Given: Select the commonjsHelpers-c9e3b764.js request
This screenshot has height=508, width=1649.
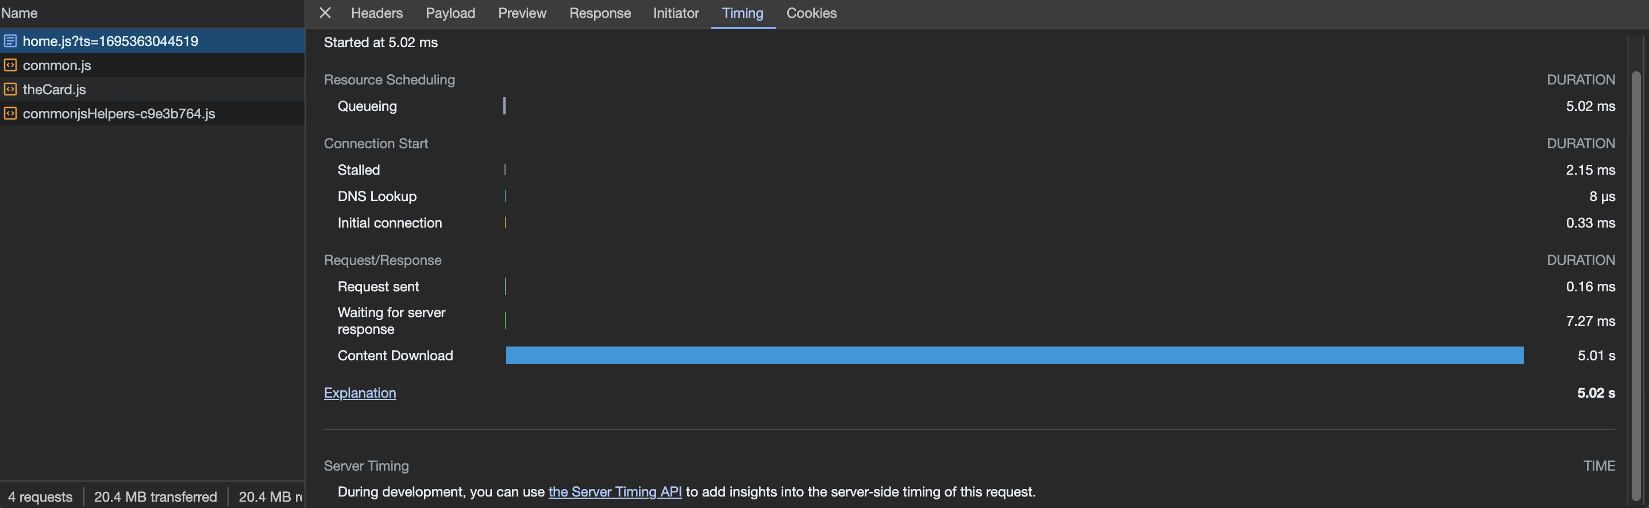Looking at the screenshot, I should [x=119, y=113].
